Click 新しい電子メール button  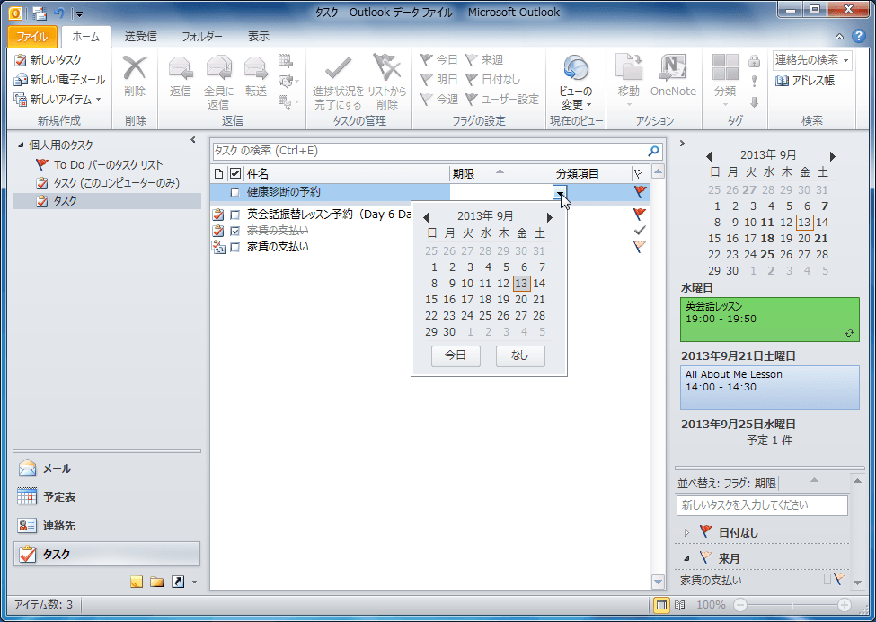(59, 80)
